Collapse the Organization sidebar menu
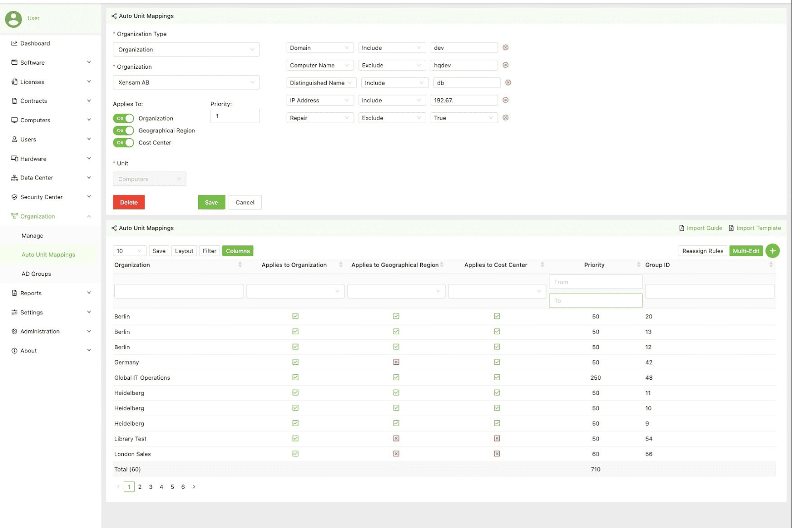This screenshot has height=528, width=792. pos(89,216)
